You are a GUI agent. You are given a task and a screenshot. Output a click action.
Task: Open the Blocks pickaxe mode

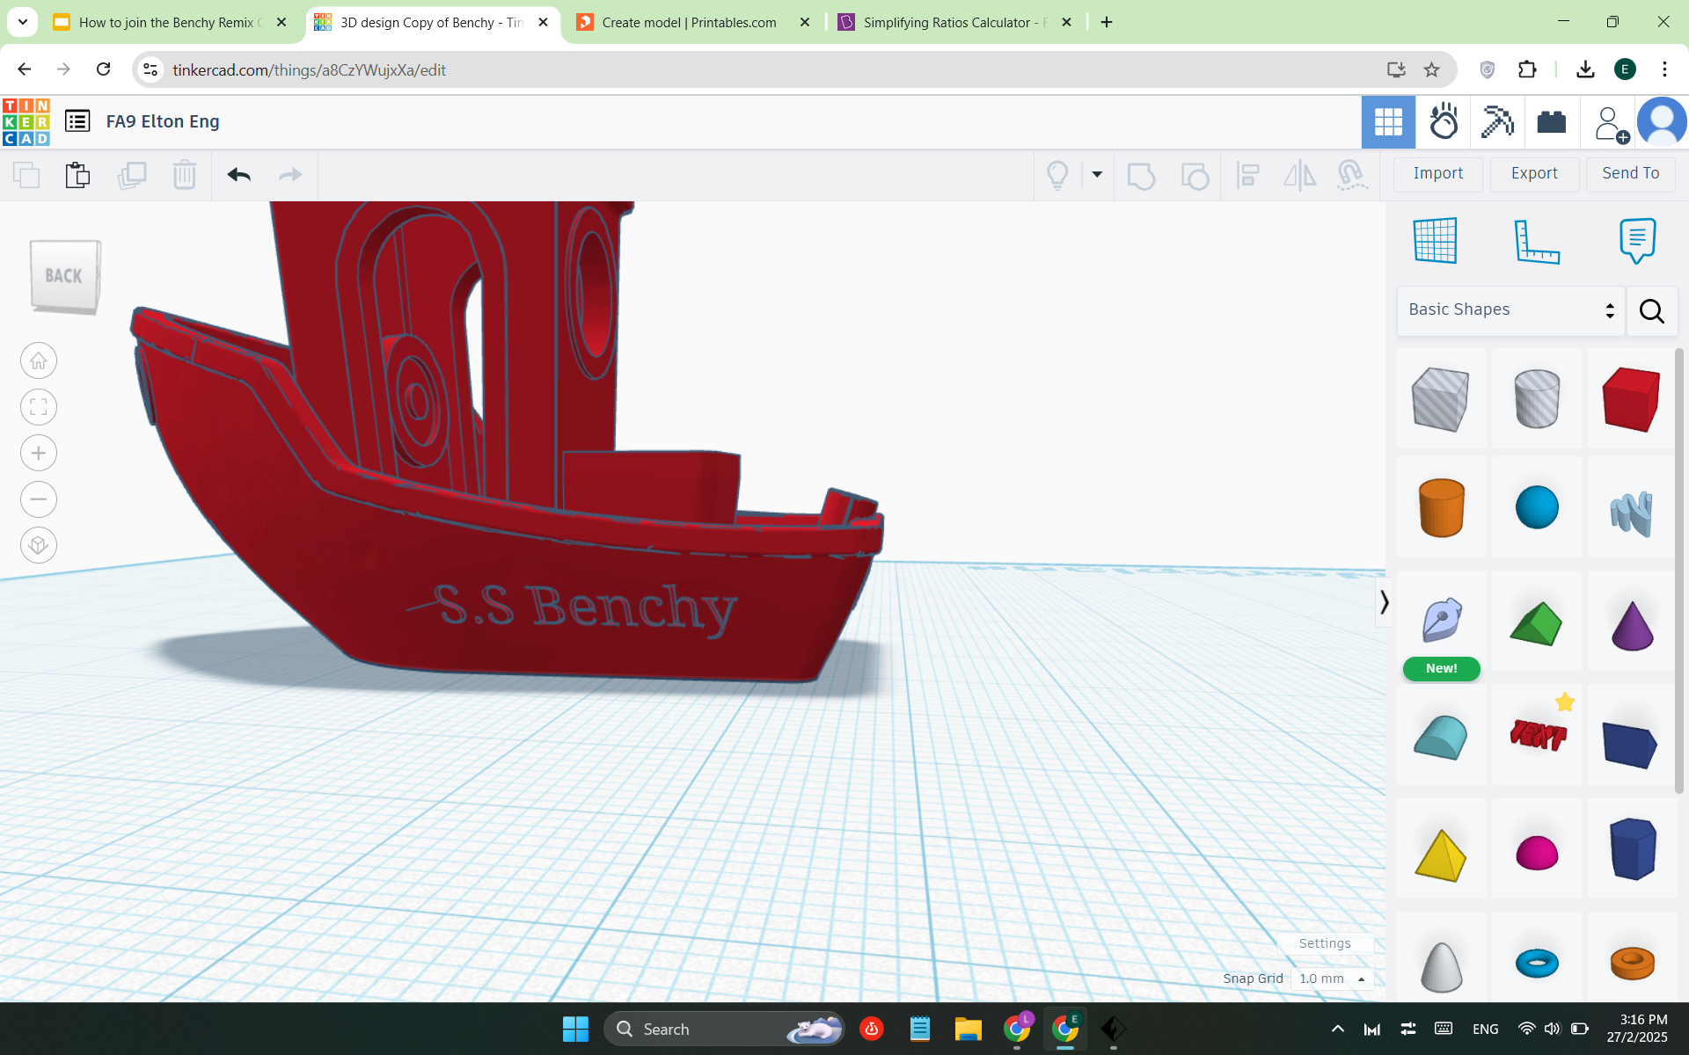(1496, 122)
